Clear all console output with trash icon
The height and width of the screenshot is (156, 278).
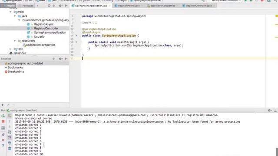[10, 148]
